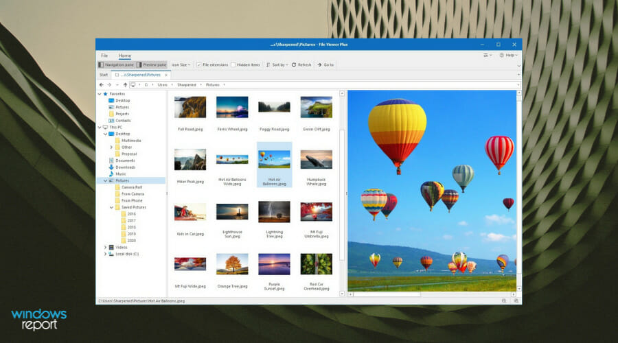Click the Music note icon in tree

click(111, 174)
